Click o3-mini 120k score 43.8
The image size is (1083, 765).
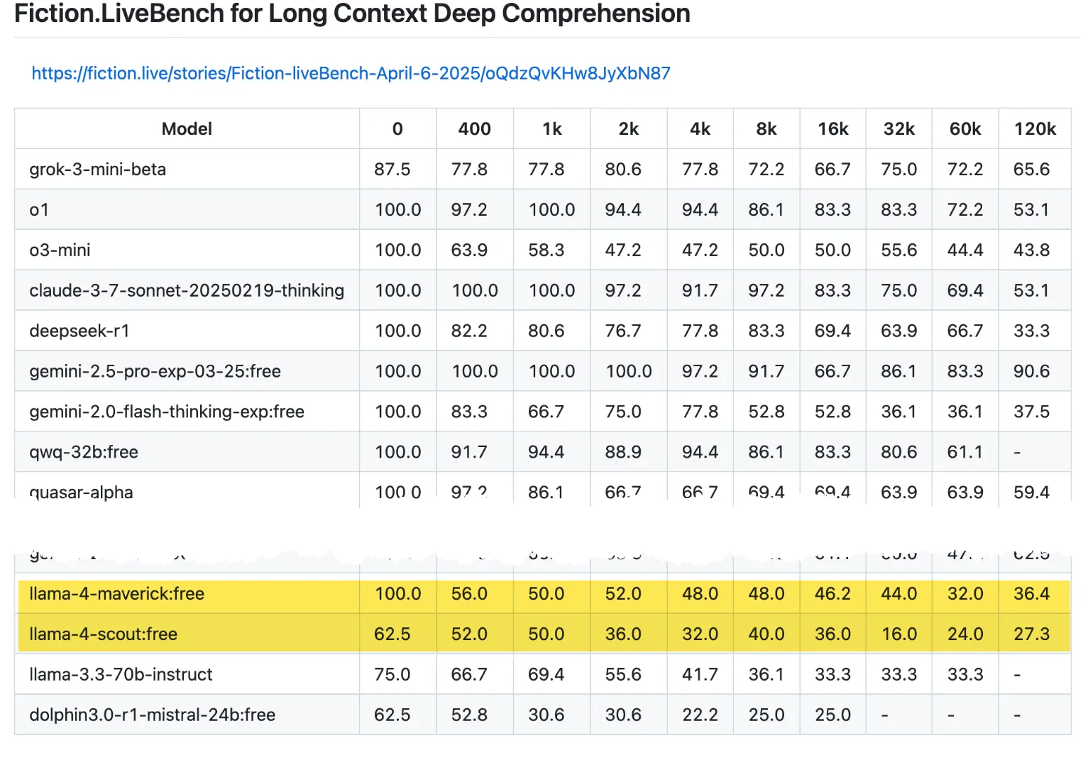[x=1032, y=250]
